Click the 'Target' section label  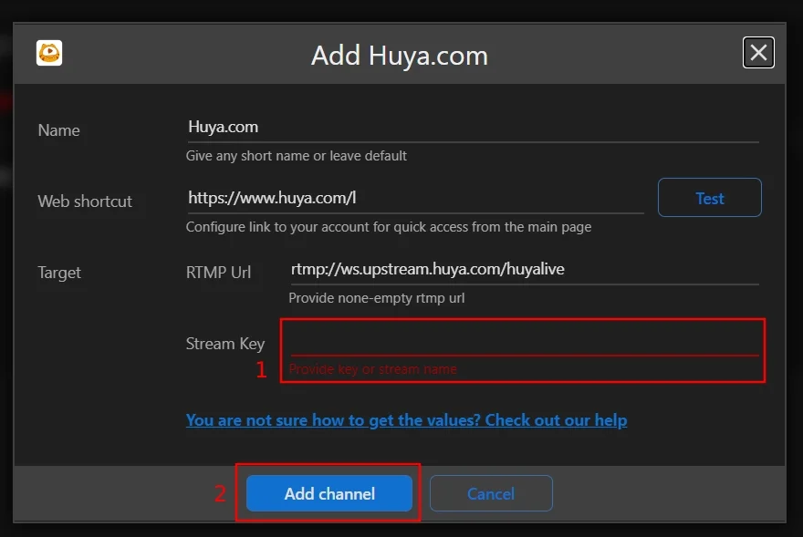[59, 273]
